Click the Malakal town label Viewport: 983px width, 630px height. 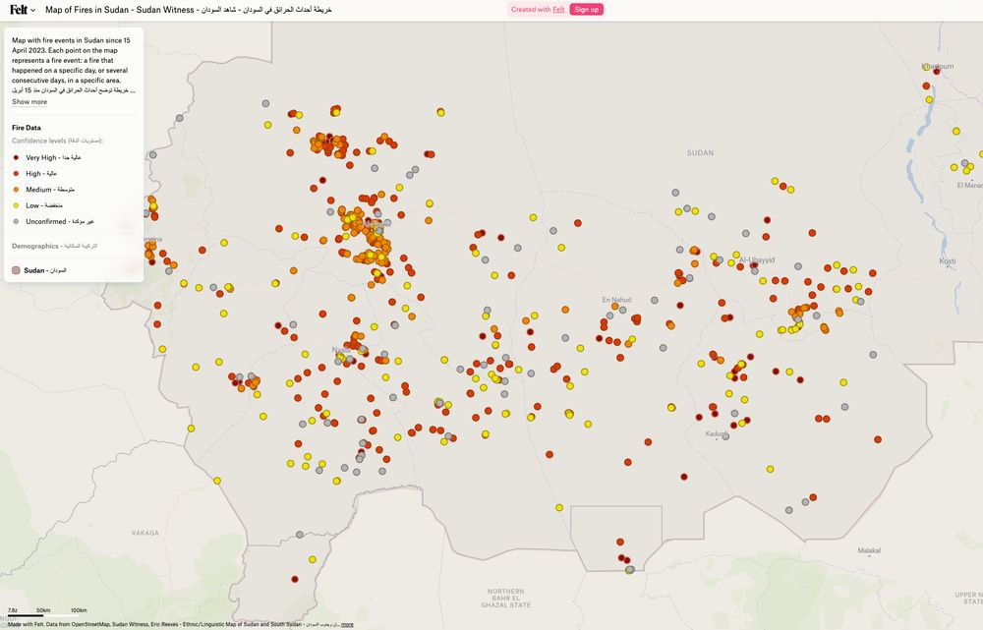click(x=869, y=550)
